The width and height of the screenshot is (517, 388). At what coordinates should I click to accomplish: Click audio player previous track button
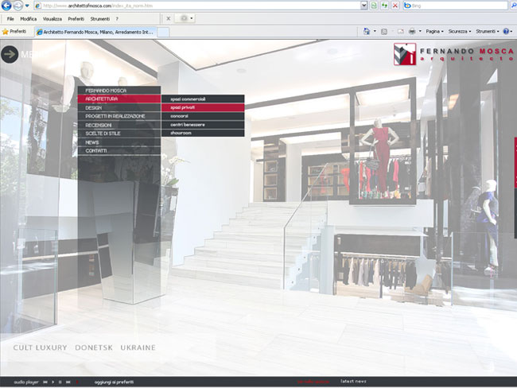45,382
